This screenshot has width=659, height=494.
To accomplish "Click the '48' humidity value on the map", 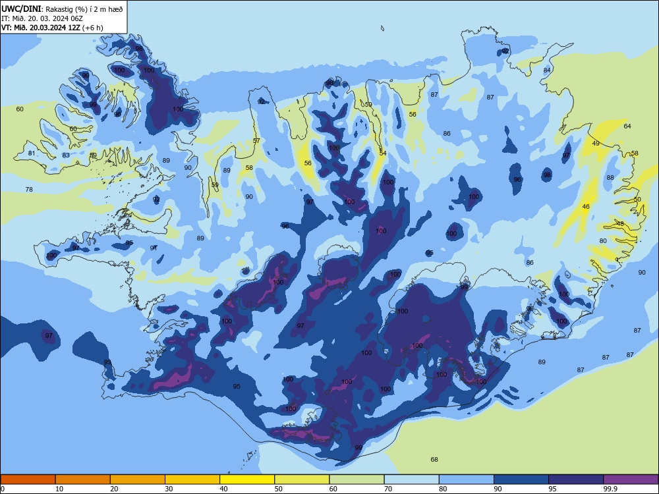I will click(620, 224).
